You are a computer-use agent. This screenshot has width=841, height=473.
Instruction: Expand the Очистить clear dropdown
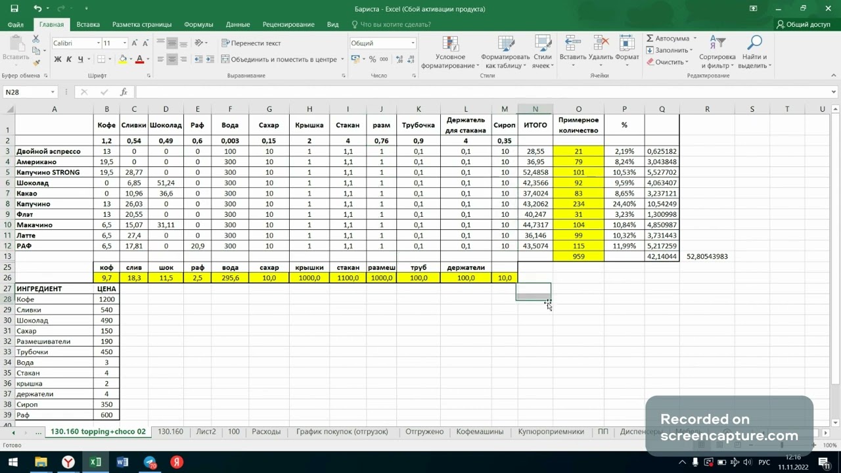687,62
